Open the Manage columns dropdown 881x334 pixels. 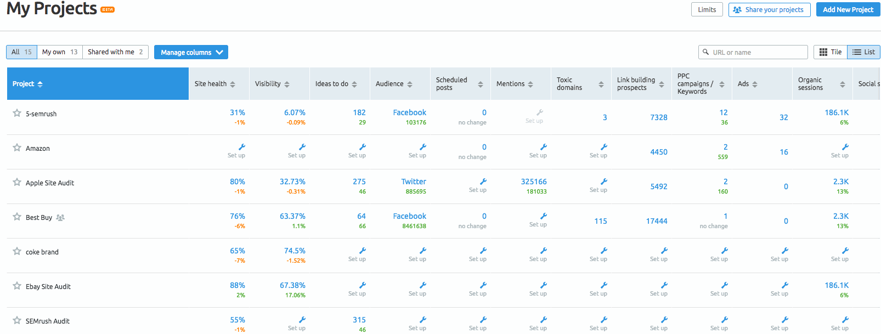click(x=191, y=52)
